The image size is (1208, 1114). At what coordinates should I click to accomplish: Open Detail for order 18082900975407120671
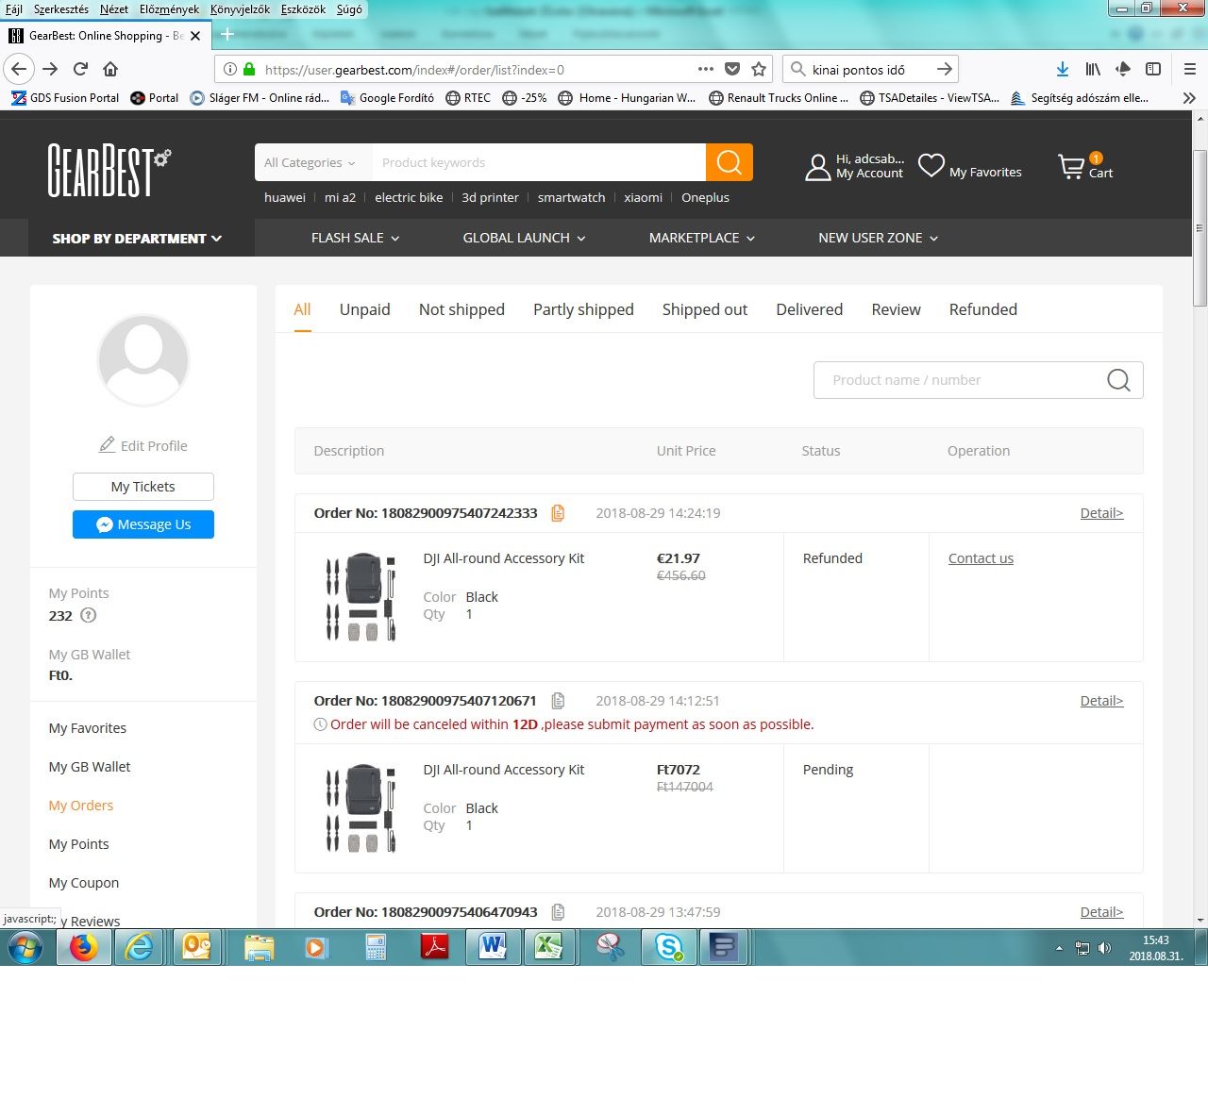click(1101, 701)
